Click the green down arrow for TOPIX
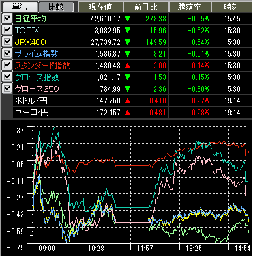The image size is (253, 257). 128,31
